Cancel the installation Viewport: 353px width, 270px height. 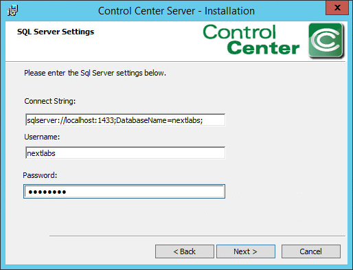(311, 251)
